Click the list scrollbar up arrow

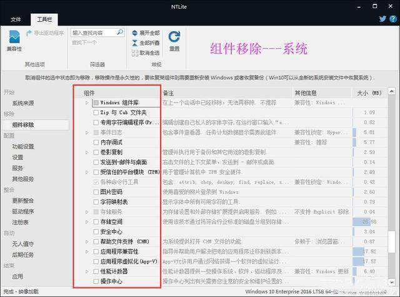392,91
